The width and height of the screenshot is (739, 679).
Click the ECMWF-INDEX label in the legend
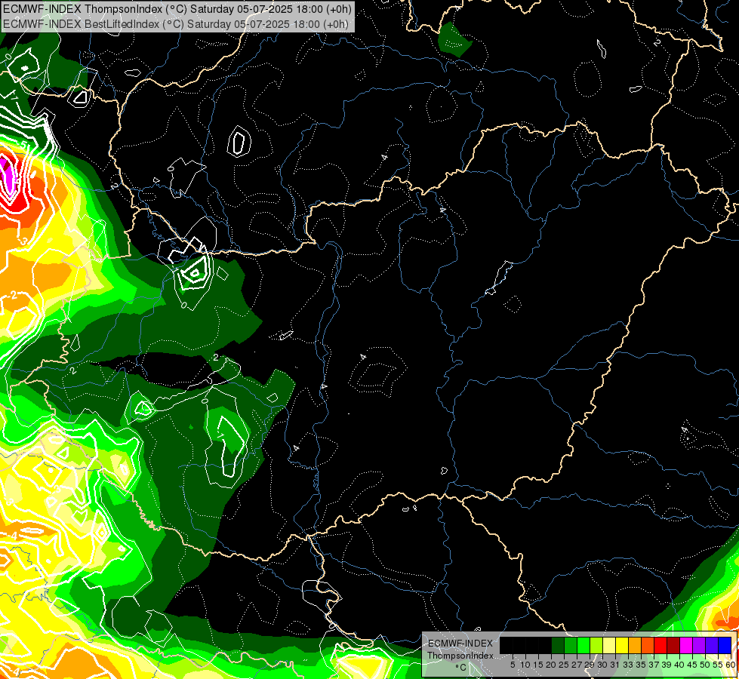[460, 644]
